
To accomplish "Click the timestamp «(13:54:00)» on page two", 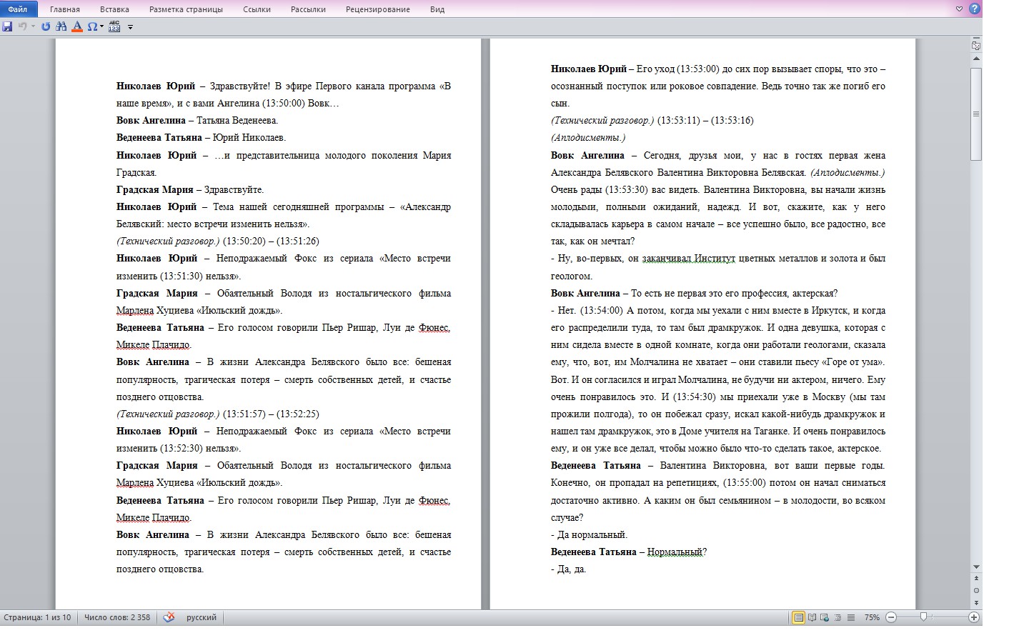I will tap(602, 311).
